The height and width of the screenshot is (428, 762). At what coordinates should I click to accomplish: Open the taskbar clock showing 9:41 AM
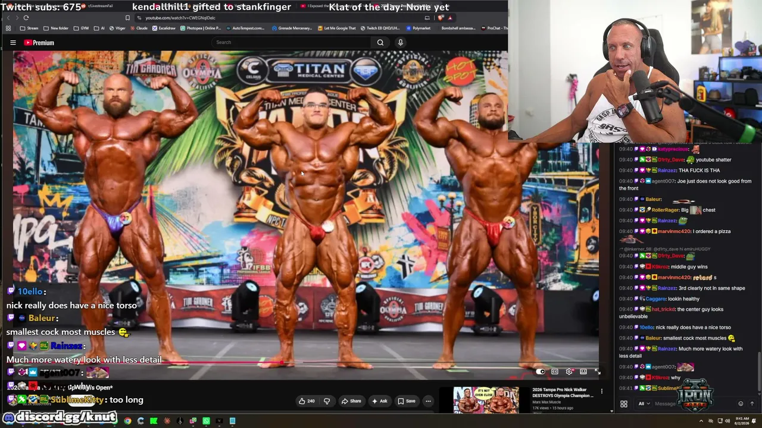pos(741,421)
